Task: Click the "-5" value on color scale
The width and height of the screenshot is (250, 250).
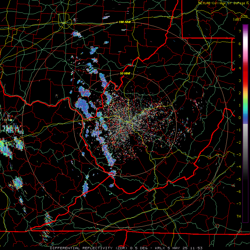Action: click(x=239, y=179)
